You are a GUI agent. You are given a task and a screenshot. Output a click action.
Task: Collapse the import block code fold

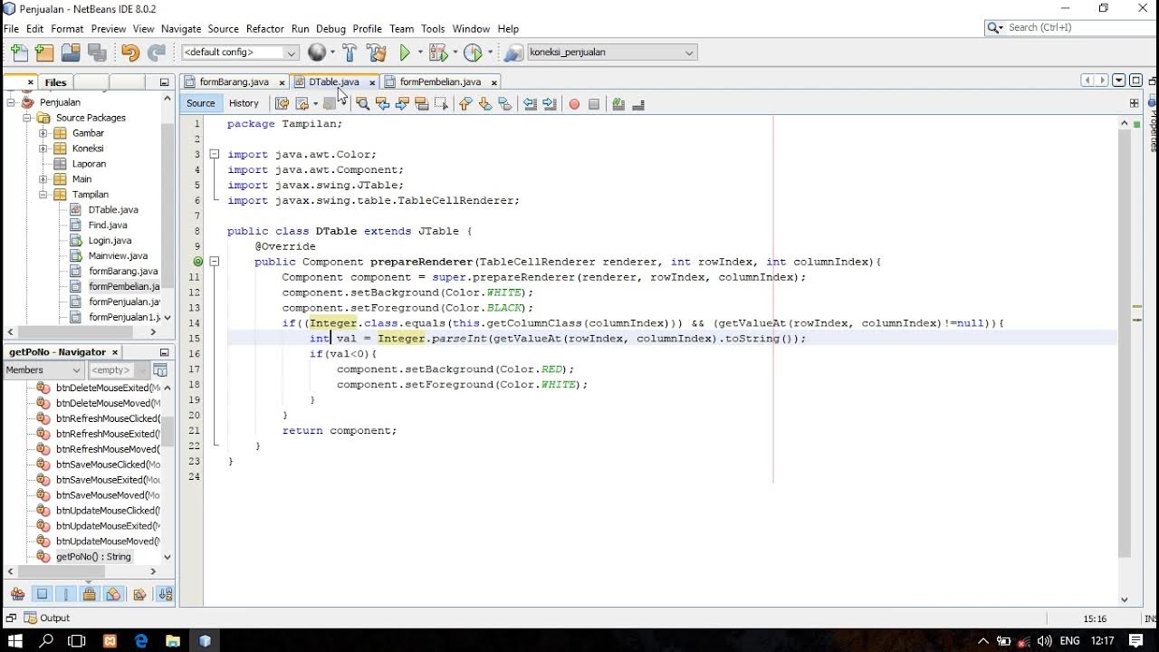pos(215,154)
